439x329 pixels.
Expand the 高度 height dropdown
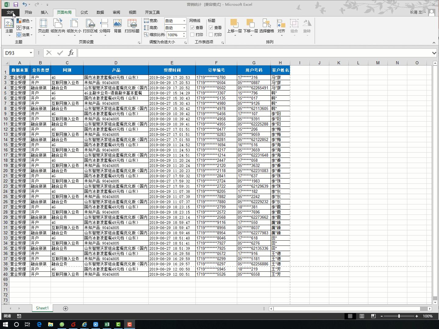pos(184,28)
